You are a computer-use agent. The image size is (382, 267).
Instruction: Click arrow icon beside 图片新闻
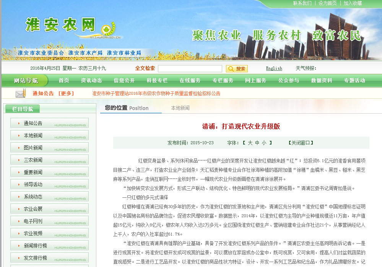[18, 148]
